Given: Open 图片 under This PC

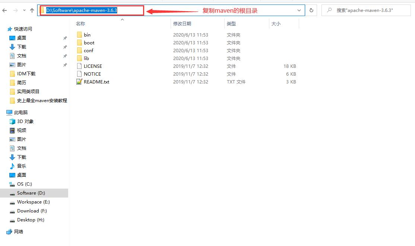Looking at the screenshot, I should click(22, 139).
